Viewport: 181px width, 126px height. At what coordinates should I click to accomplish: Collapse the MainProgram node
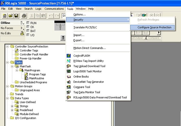(x=17, y=70)
